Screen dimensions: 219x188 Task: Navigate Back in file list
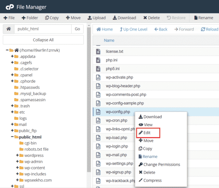pyautogui.click(x=161, y=29)
